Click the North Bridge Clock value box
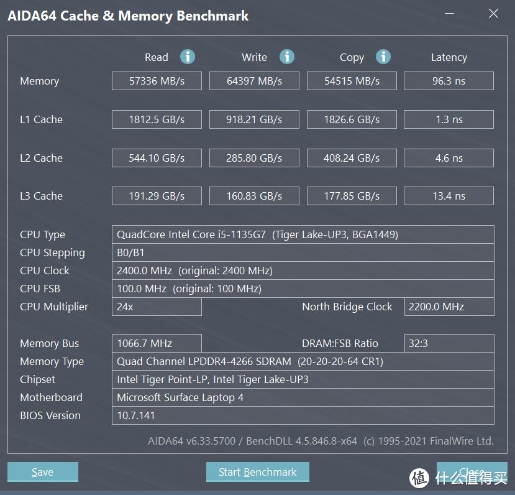515x495 pixels. point(449,307)
